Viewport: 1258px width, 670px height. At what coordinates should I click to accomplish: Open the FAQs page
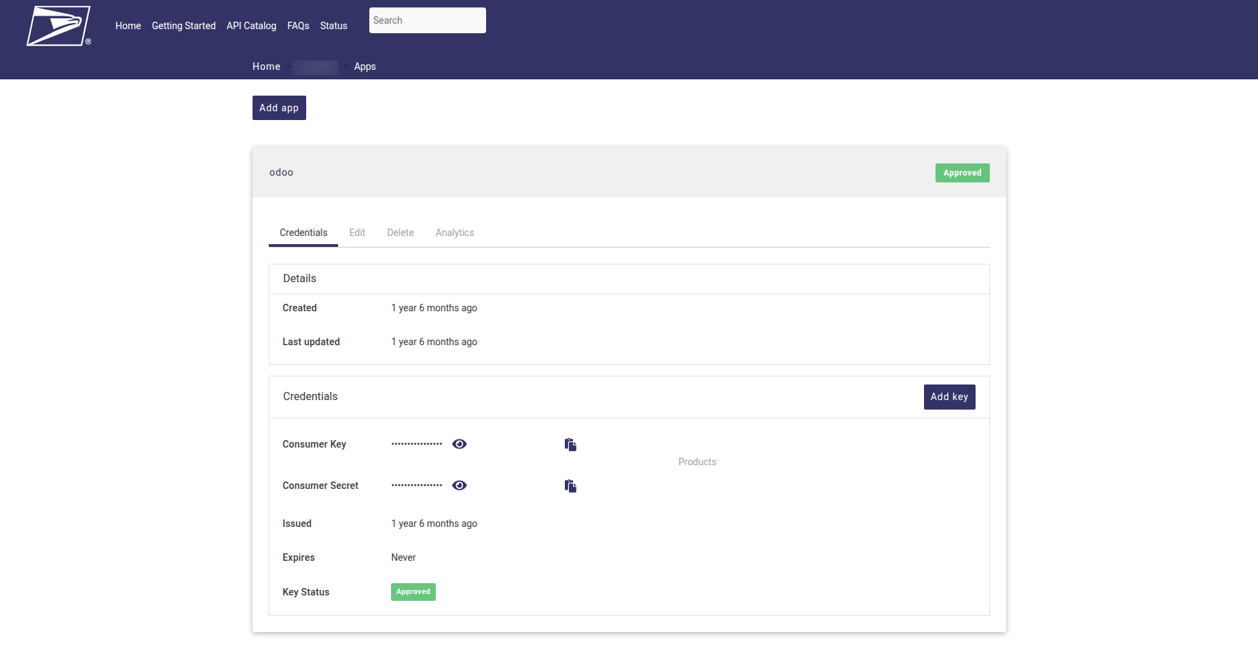click(298, 26)
